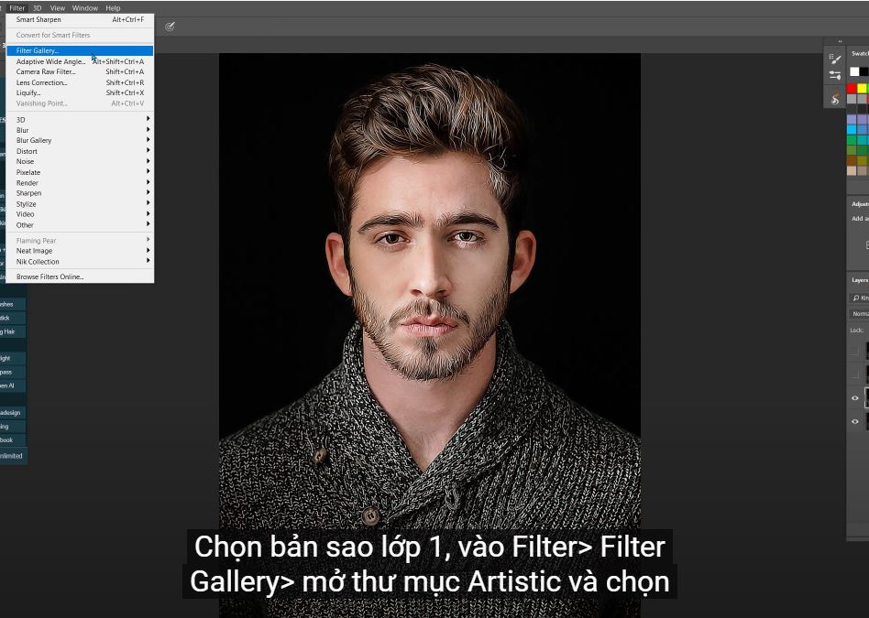Click the left panel button ending in 'pass'
The height and width of the screenshot is (618, 869).
click(12, 372)
